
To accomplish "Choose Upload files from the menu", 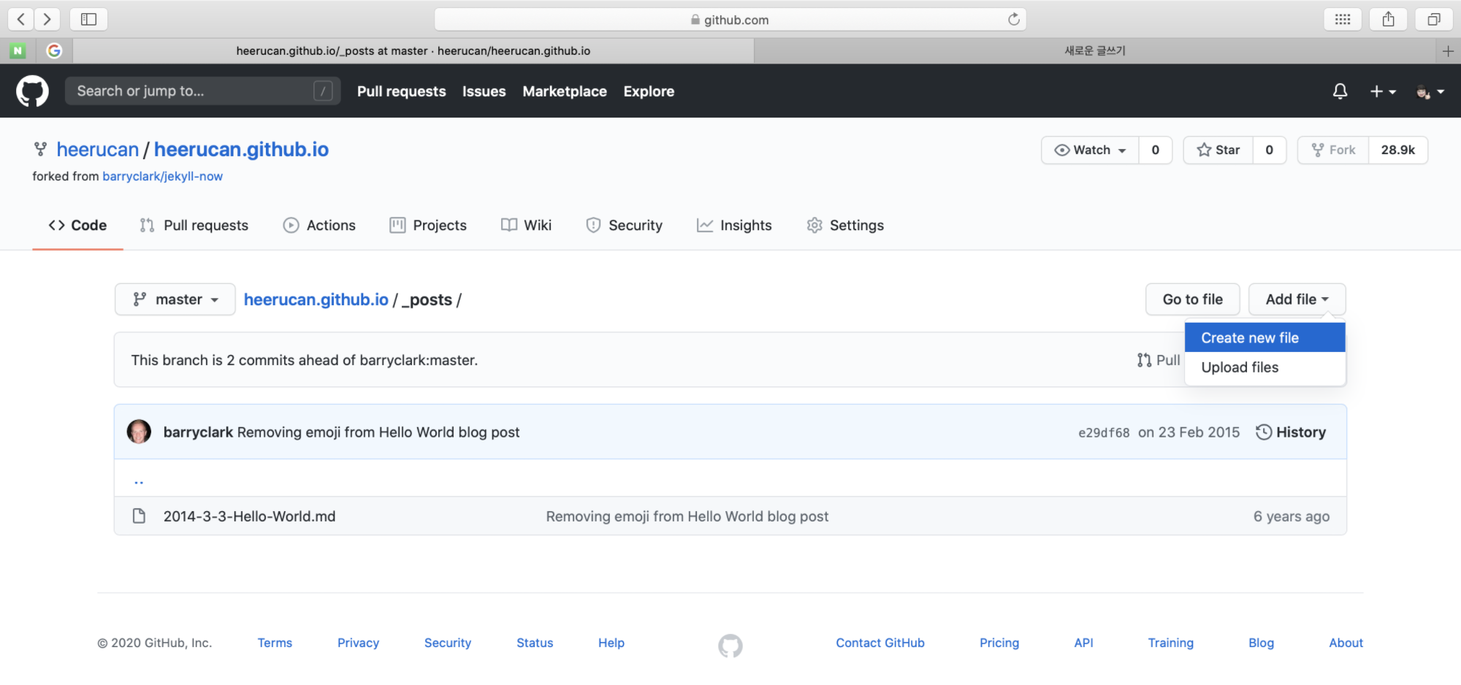I will click(1264, 367).
